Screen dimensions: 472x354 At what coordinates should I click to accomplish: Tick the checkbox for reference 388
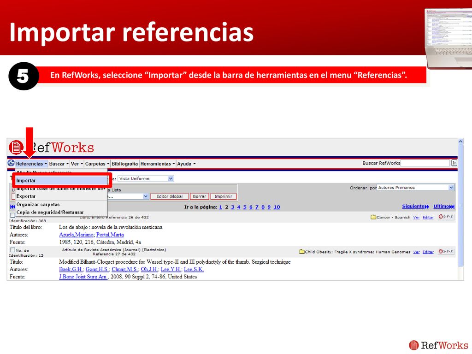12,215
